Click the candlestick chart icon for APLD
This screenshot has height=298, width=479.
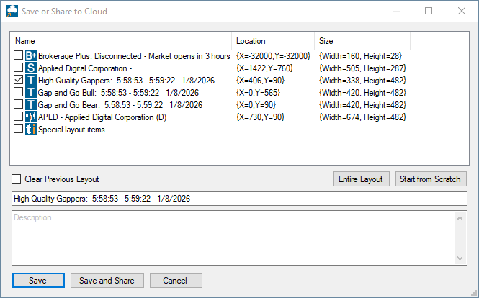pos(31,117)
